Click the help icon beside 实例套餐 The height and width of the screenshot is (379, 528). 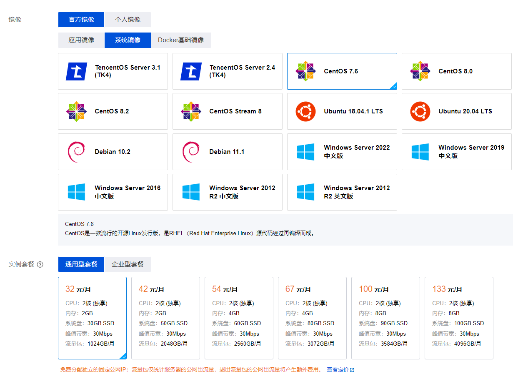click(40, 264)
